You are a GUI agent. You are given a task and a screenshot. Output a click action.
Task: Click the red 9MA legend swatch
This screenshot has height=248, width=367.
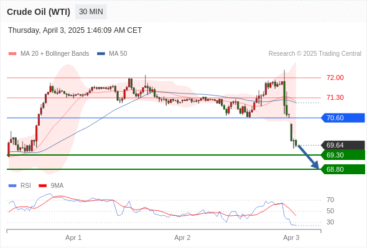point(42,186)
